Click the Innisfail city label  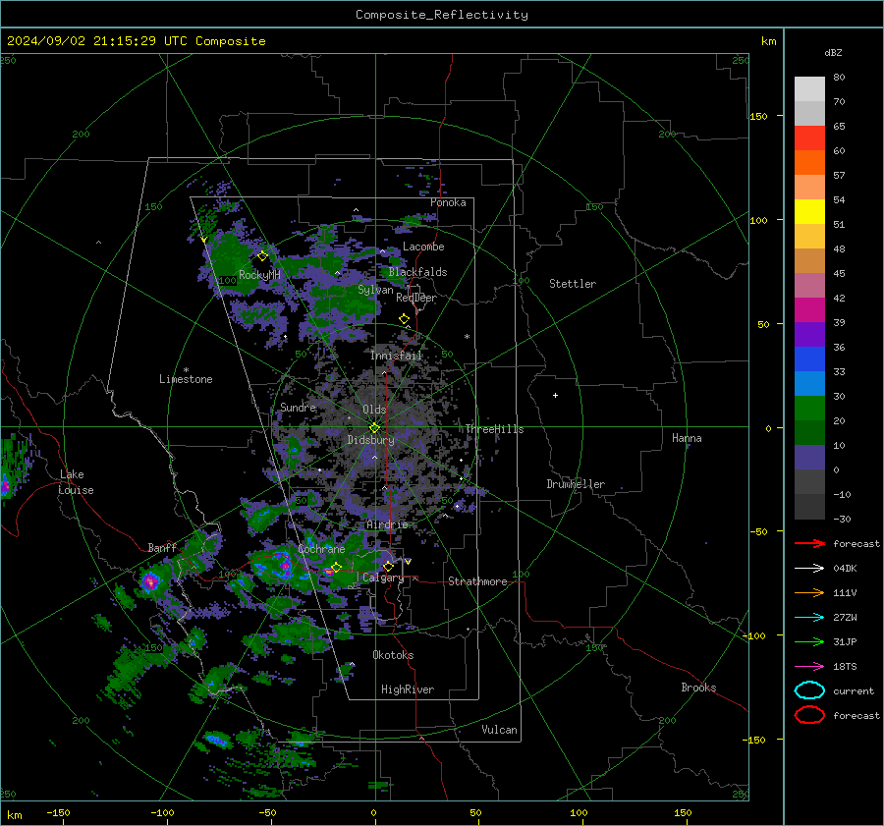pyautogui.click(x=396, y=356)
